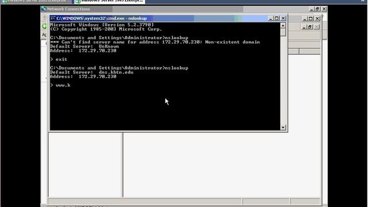Click the 'Microsoft Windows [Version 5.2.3790]' line
Image resolution: width=368 pixels, height=207 pixels.
click(x=102, y=25)
